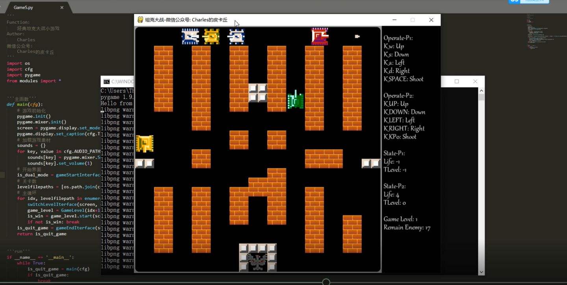This screenshot has width=567, height=285.
Task: Click the eagle base at the bottom
Action: (258, 261)
